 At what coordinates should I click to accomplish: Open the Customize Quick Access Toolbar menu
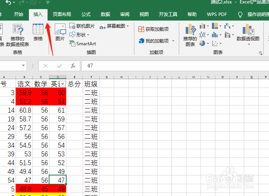click(48, 2)
